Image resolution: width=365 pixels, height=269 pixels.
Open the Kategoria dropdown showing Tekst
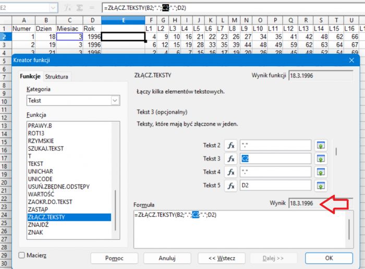(x=74, y=101)
